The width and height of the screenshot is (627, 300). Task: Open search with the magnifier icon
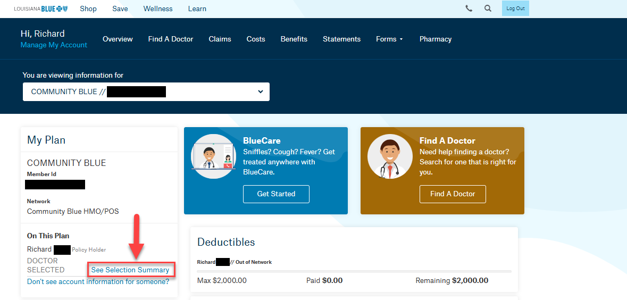click(x=488, y=9)
